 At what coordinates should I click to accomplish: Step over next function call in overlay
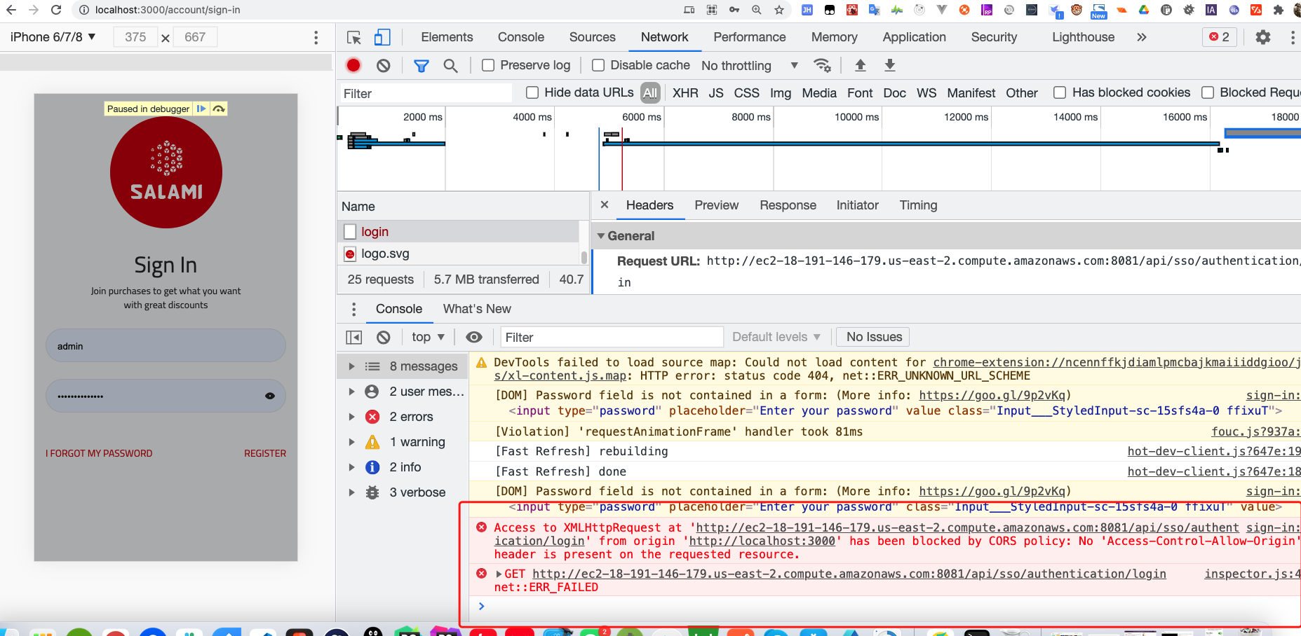pyautogui.click(x=219, y=109)
